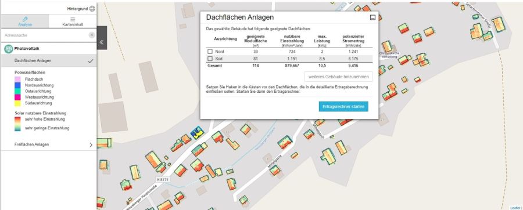
Task: Click the K 8171 road label
Action: [163, 179]
